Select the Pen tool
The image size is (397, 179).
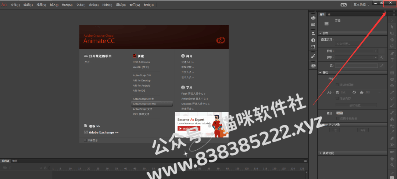click(392, 53)
